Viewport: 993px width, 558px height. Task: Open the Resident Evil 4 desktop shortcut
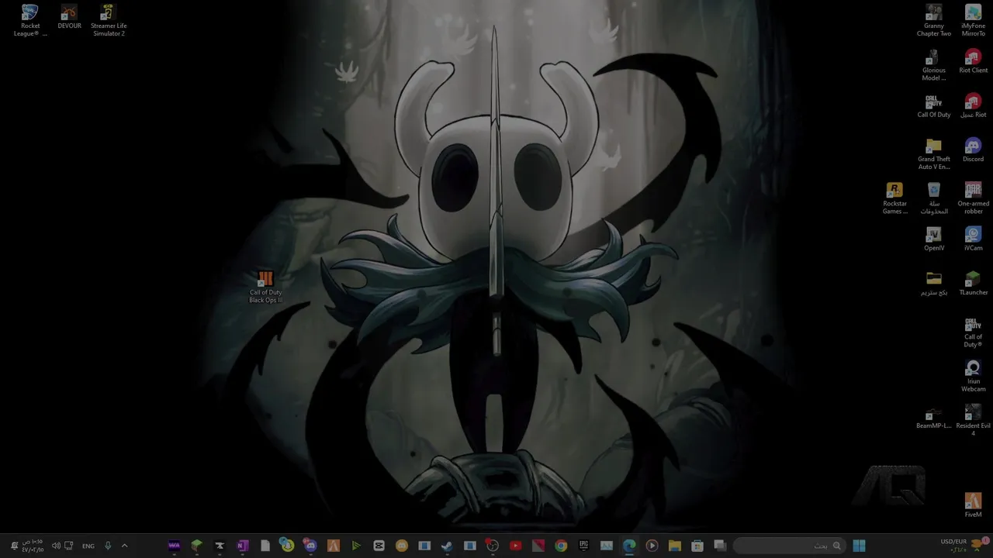tap(973, 421)
